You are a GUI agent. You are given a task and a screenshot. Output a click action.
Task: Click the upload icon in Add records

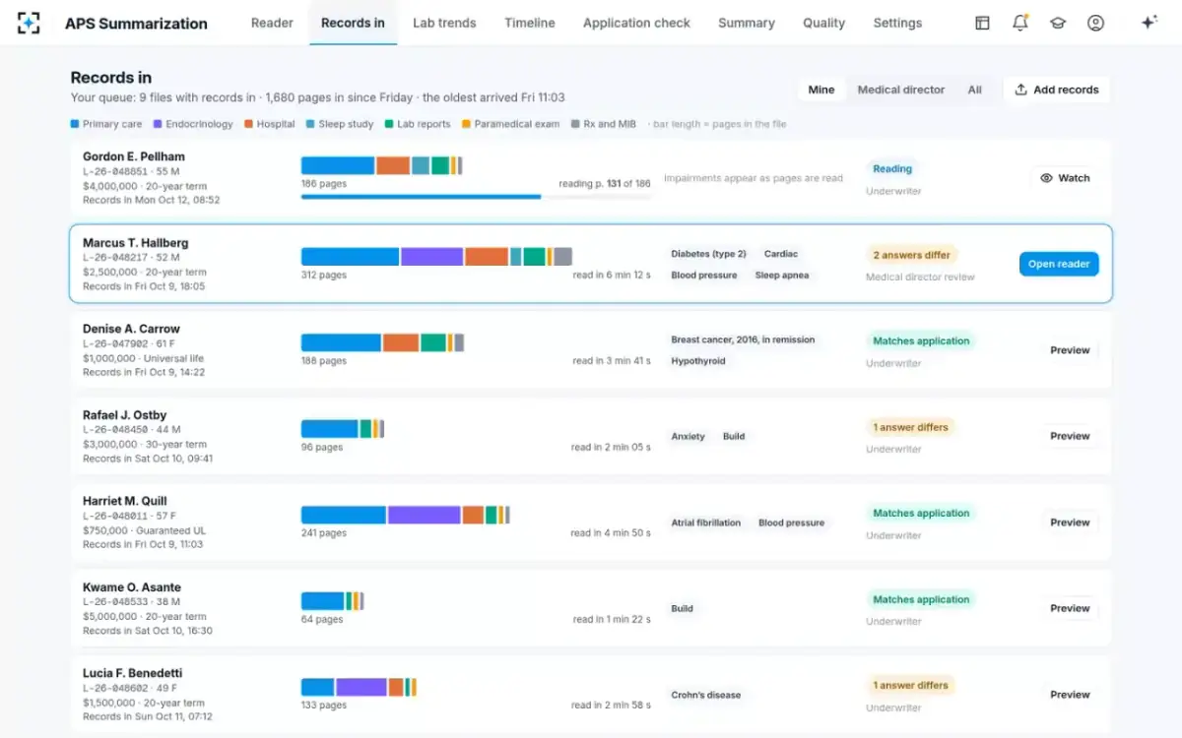tap(1020, 90)
